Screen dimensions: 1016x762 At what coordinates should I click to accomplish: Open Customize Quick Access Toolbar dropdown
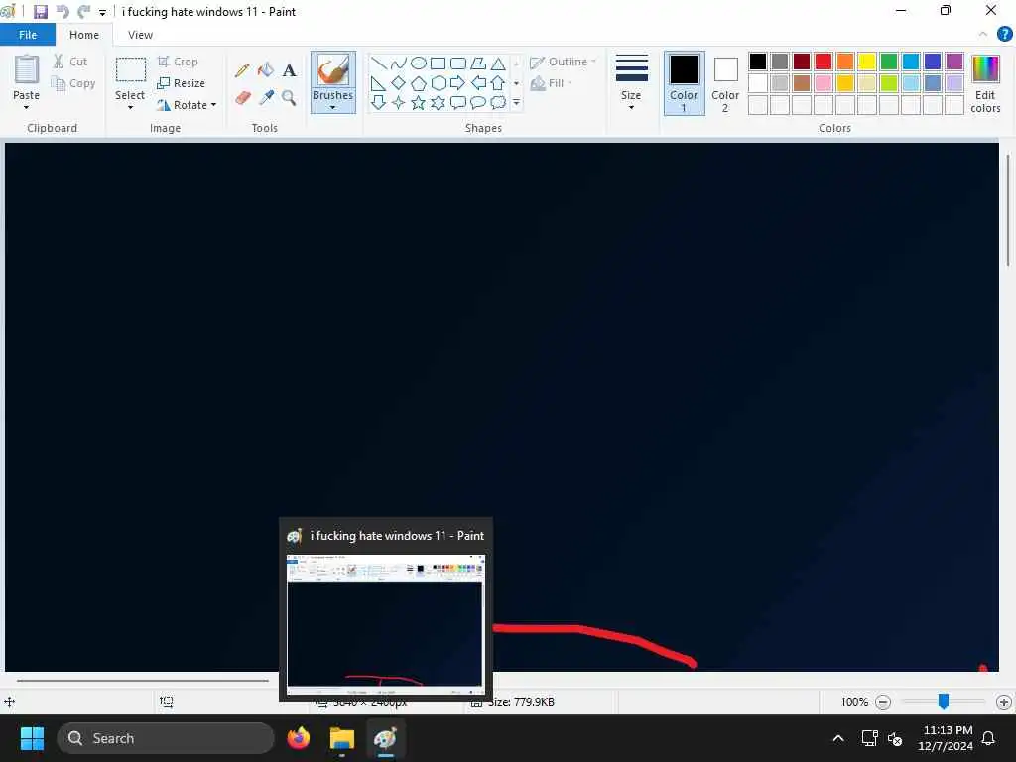click(x=102, y=12)
